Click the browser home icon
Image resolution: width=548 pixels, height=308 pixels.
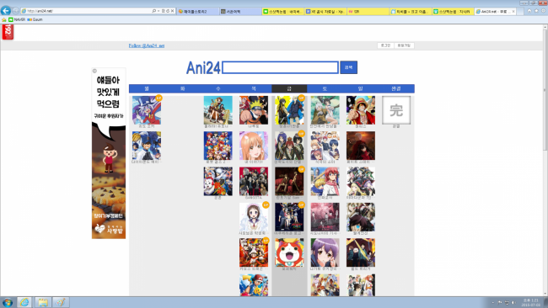529,11
